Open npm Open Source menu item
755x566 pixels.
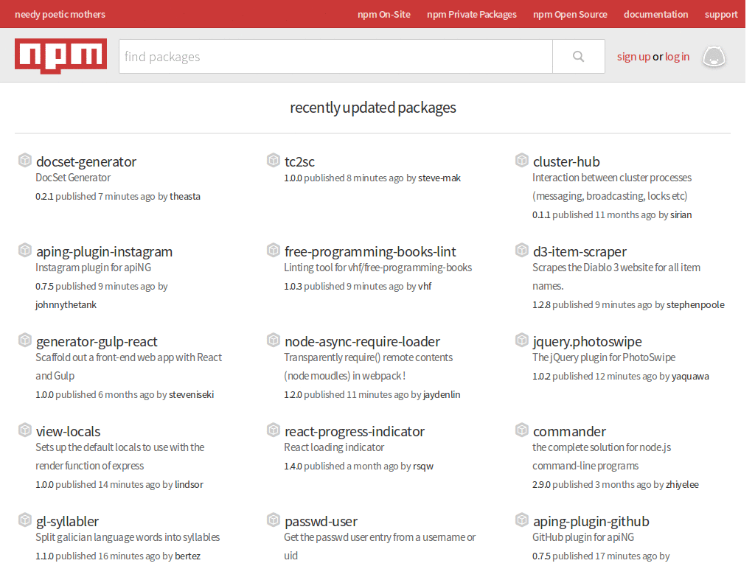[570, 15]
